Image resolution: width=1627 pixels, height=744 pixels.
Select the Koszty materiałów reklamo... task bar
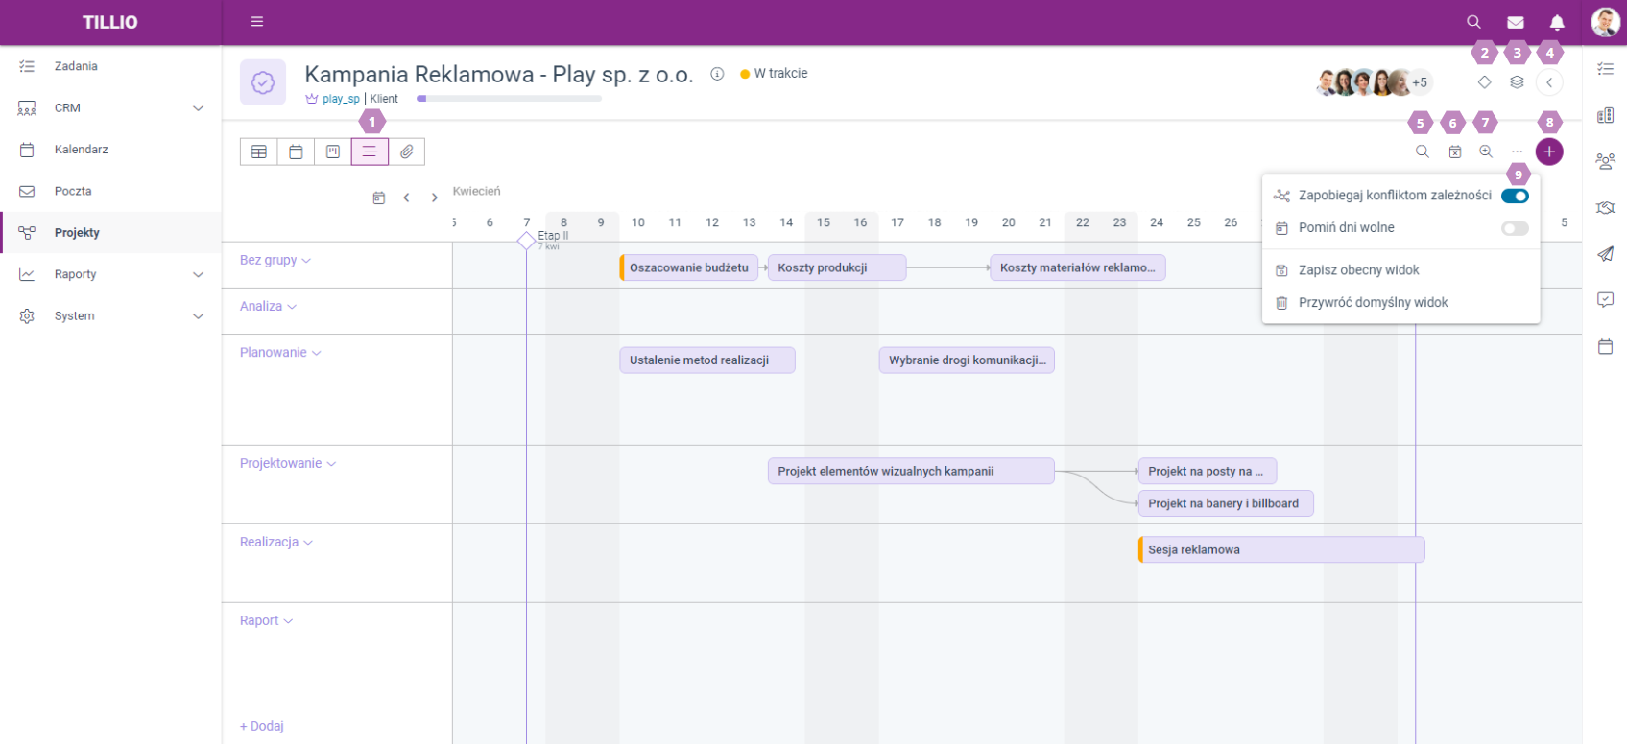click(1077, 267)
